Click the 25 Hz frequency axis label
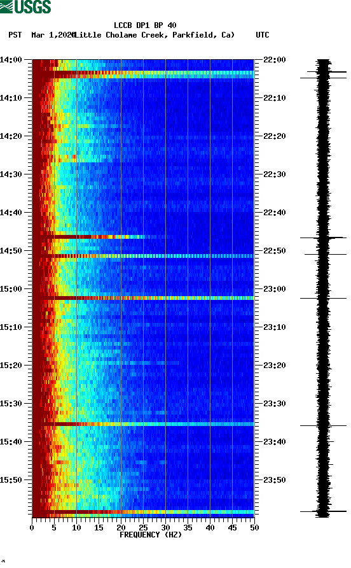 143,528
